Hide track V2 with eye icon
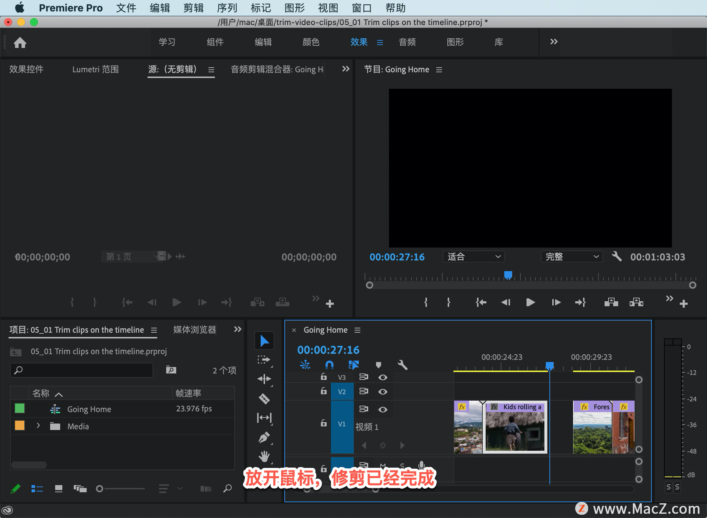The height and width of the screenshot is (518, 707). coord(383,392)
